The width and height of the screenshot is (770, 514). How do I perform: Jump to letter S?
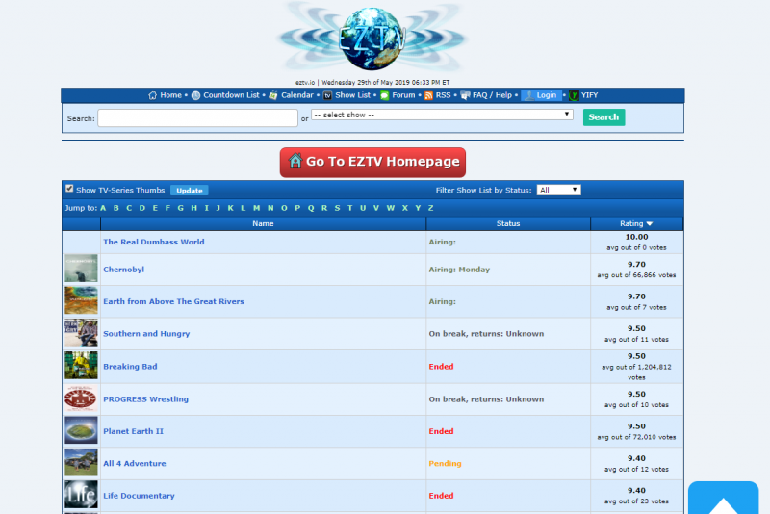338,208
